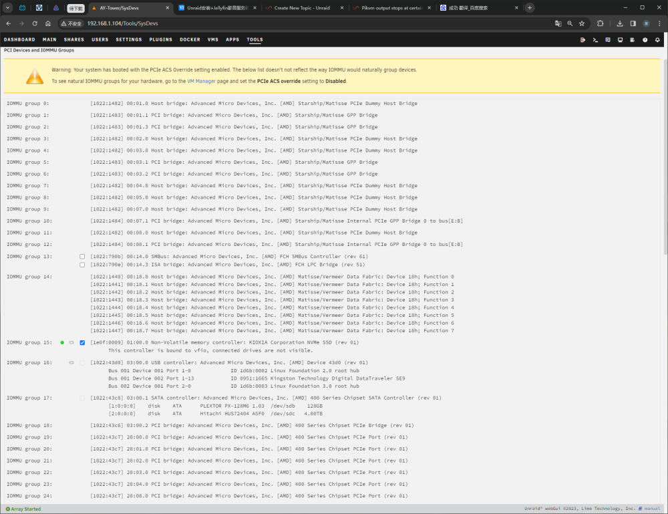Click the browser forward arrow
668x514 pixels.
21,23
